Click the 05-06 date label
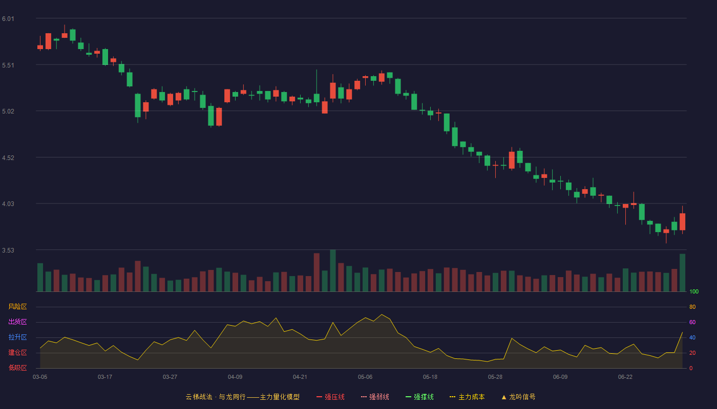This screenshot has height=409, width=717. (x=365, y=377)
